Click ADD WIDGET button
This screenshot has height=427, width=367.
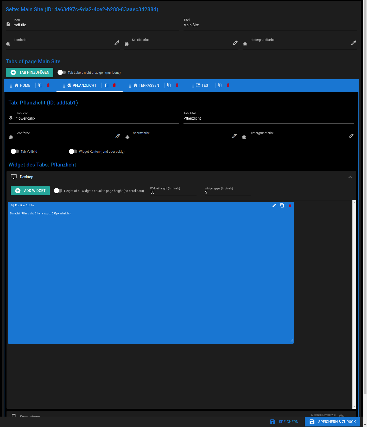point(30,191)
